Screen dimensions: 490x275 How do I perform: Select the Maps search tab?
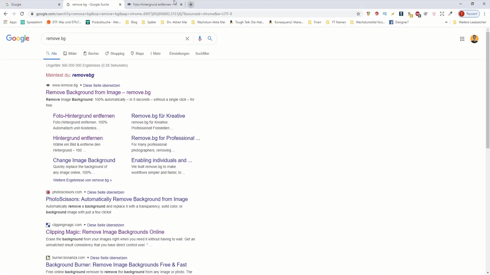[x=137, y=53]
